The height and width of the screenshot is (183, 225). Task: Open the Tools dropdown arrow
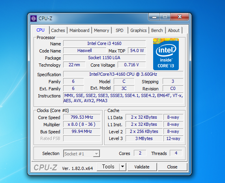click(x=122, y=167)
